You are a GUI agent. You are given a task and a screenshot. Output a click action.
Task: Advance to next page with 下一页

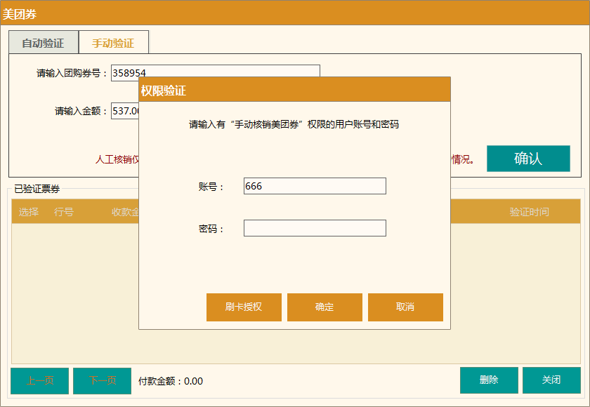(x=102, y=381)
